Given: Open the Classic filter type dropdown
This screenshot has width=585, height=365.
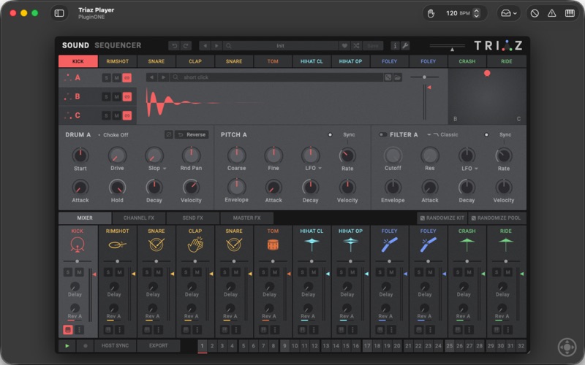Looking at the screenshot, I should [443, 135].
